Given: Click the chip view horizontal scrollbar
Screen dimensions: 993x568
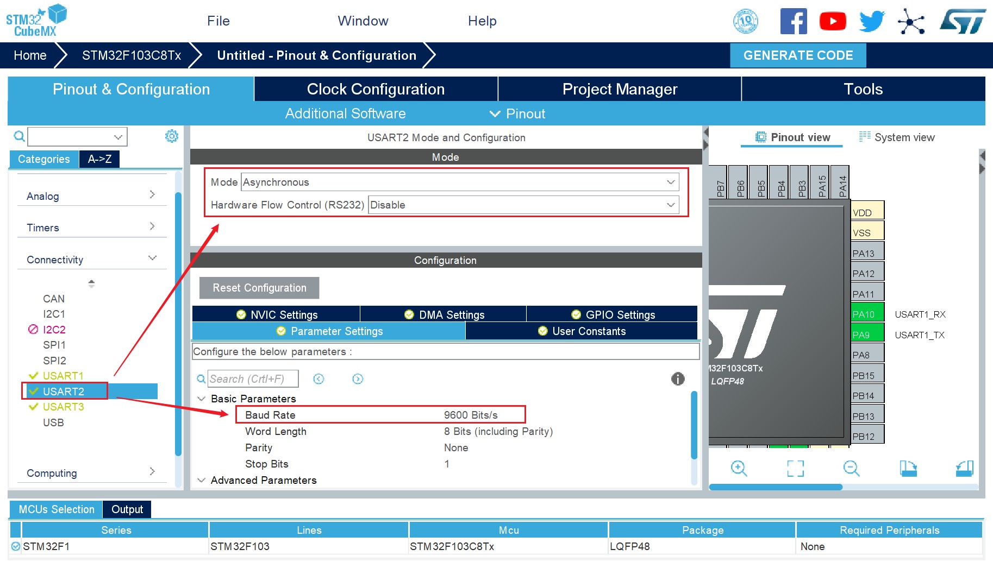Looking at the screenshot, I should pyautogui.click(x=776, y=487).
